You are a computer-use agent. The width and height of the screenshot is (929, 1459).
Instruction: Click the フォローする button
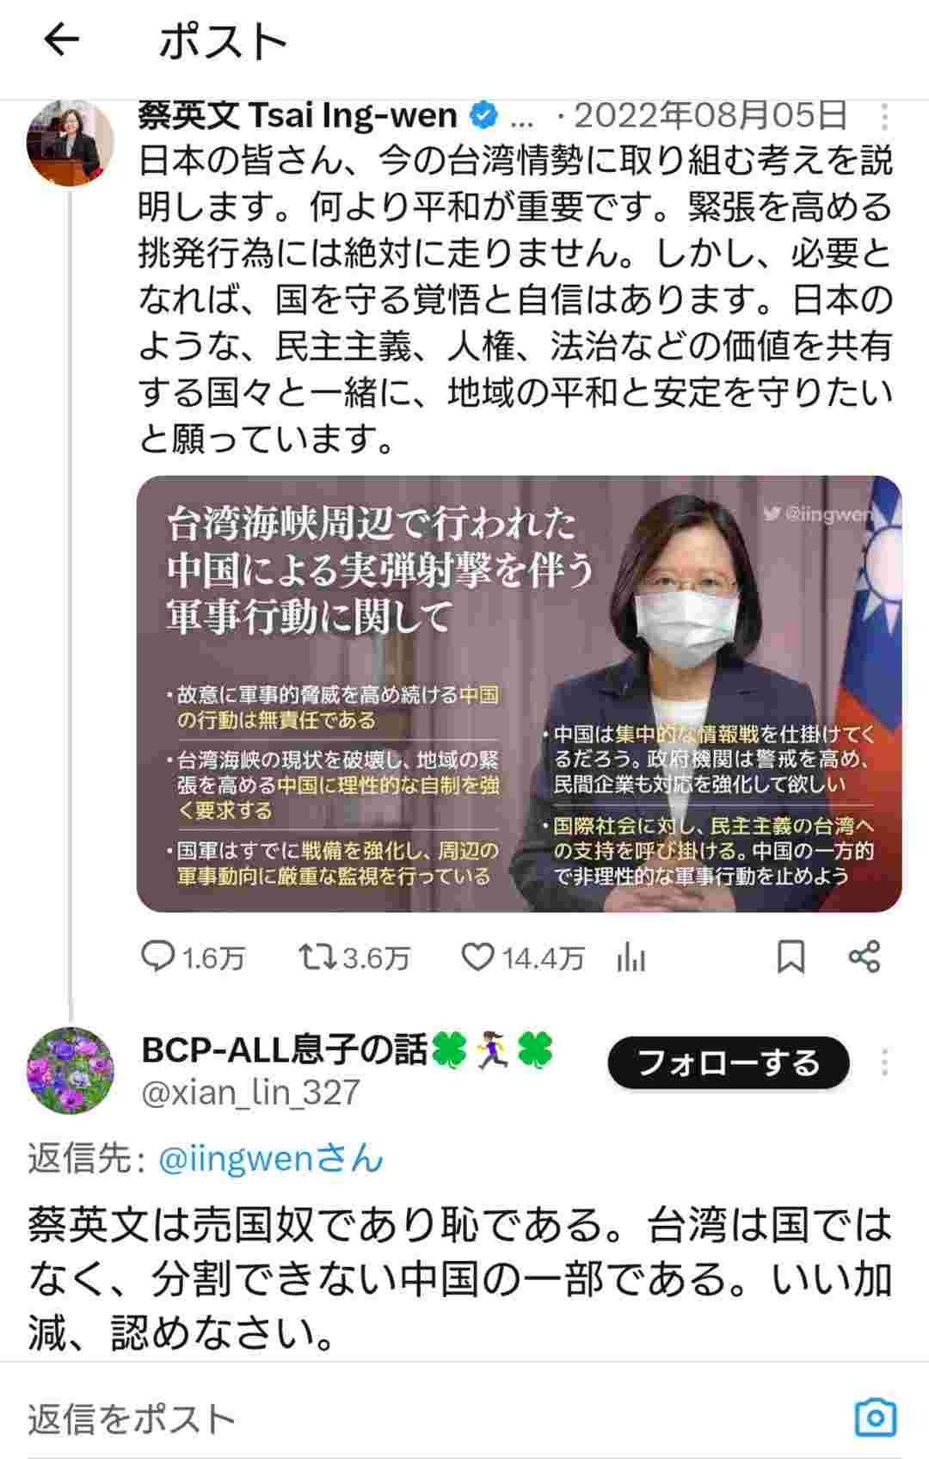tap(729, 1063)
